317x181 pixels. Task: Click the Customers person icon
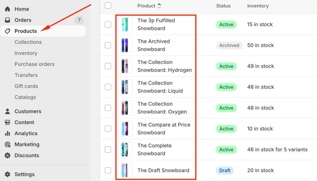pos(8,111)
